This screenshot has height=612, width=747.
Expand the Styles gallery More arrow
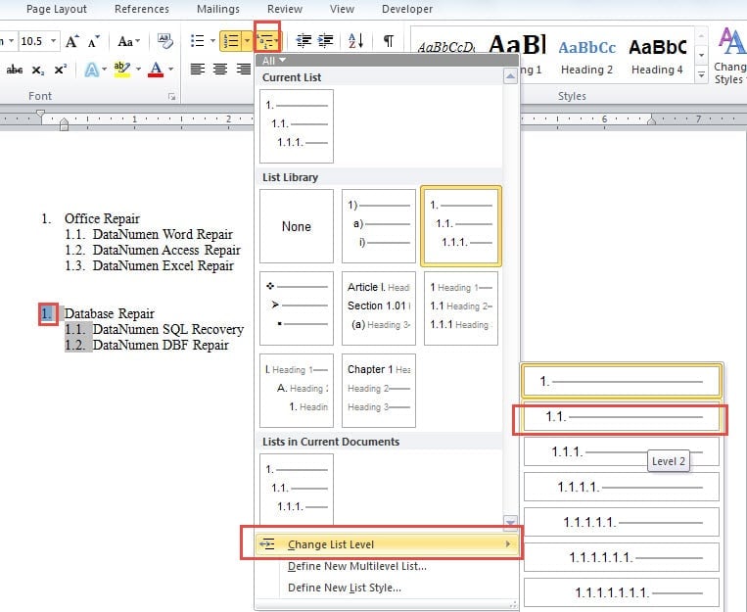701,74
